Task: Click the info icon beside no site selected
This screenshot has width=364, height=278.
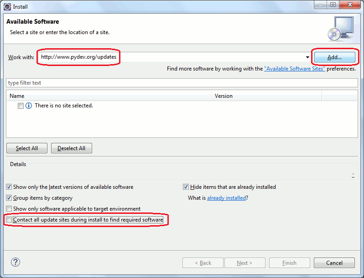Action: point(29,106)
